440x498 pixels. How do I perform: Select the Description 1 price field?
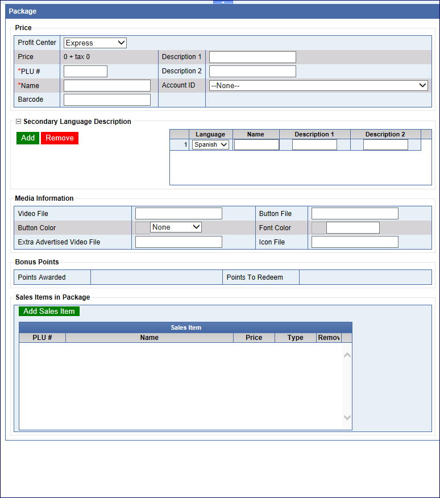pyautogui.click(x=252, y=57)
